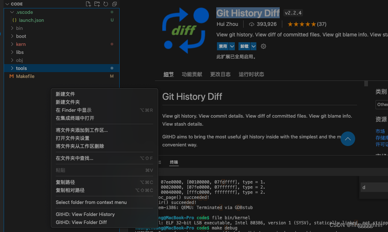This screenshot has height=232, width=388.
Task: Choose 在 Finder 中显示 menu entry
Action: pos(104,110)
